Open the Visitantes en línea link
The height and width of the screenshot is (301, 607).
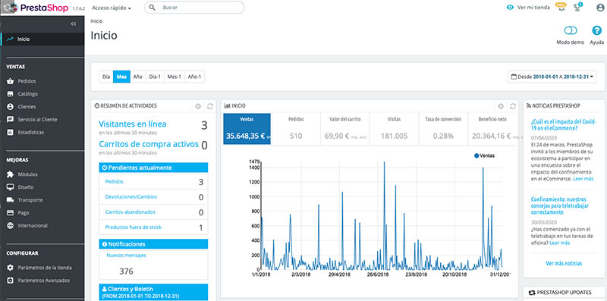(132, 124)
